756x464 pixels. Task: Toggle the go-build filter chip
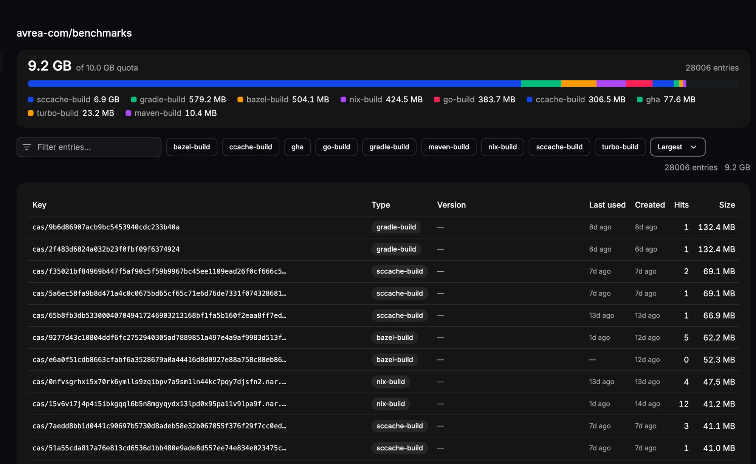point(336,147)
